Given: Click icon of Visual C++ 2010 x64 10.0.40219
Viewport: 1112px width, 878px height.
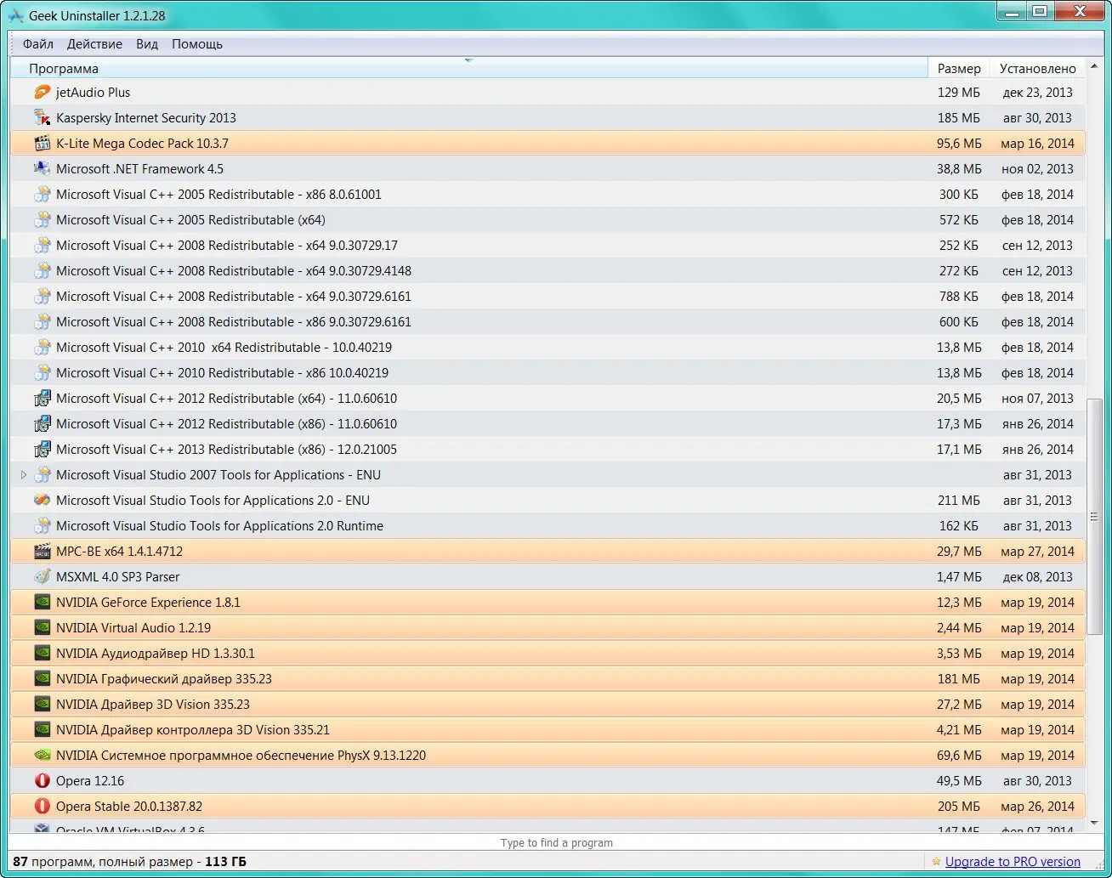Looking at the screenshot, I should point(42,347).
